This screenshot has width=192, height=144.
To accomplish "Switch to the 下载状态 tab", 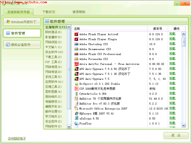I will tap(49, 12).
